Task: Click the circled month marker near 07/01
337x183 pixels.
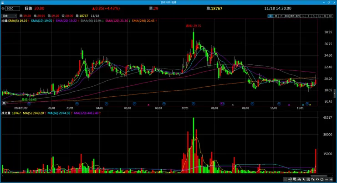Action: coord(194,104)
